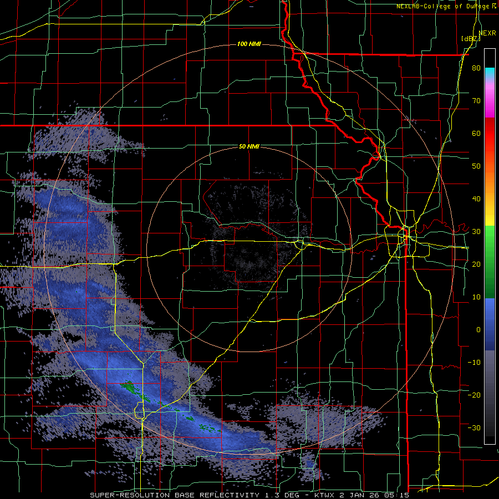Click the 20 dBZ scale label

(x=476, y=264)
